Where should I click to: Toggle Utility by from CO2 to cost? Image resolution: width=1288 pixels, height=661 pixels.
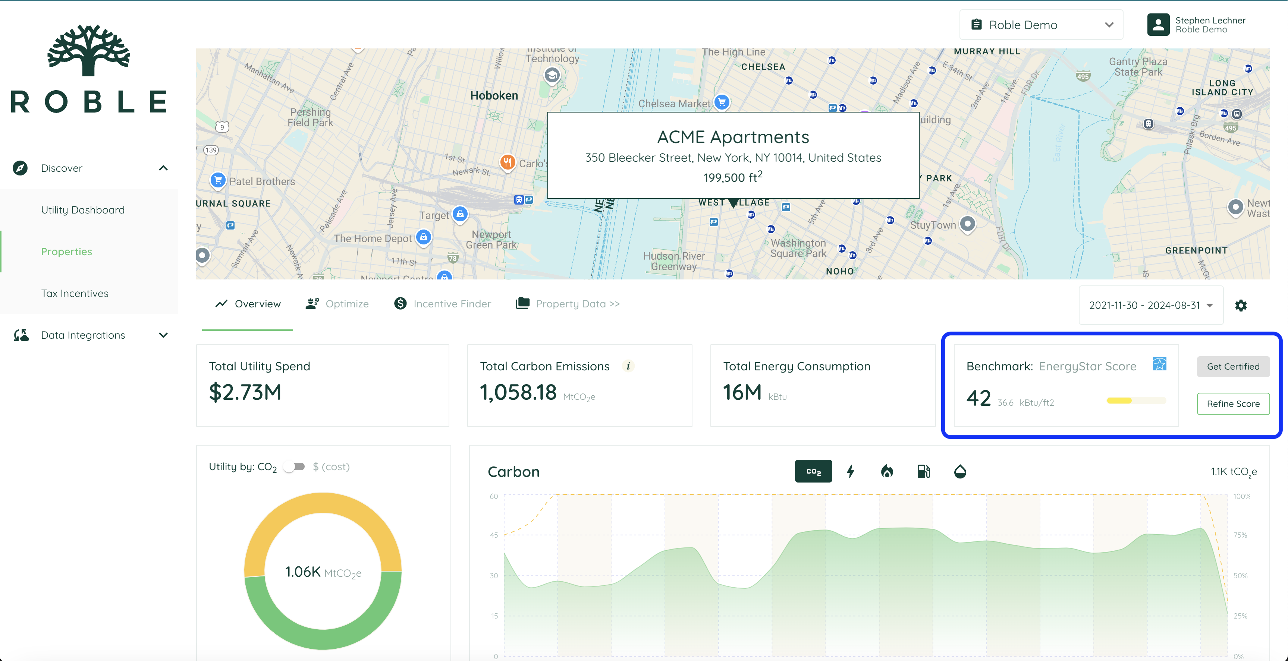(293, 466)
